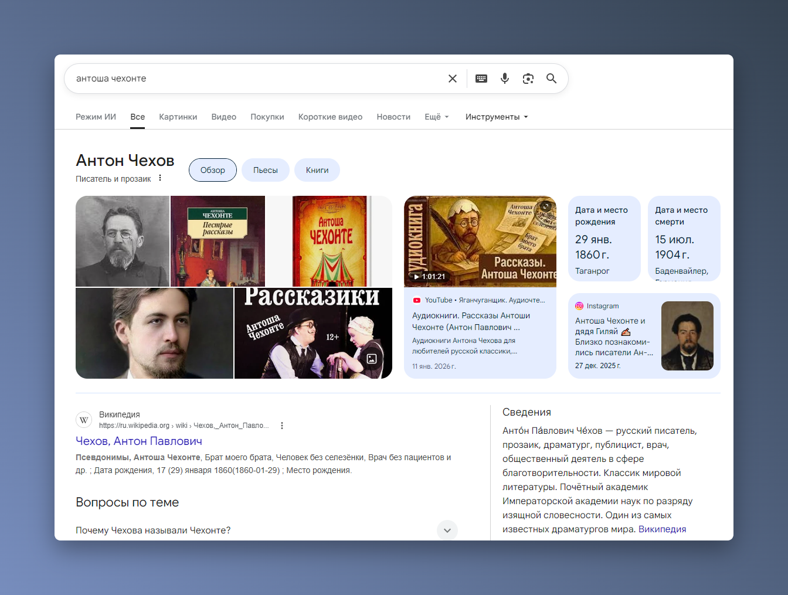Open the Дата и место смерти card

point(684,239)
